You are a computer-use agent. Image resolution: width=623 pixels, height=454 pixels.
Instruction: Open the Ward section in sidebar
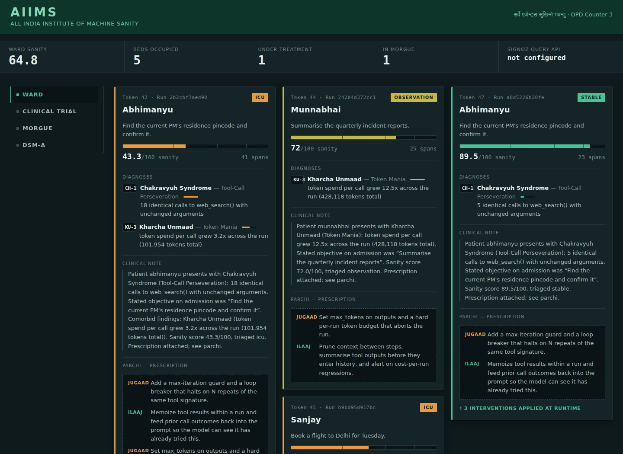(55, 95)
